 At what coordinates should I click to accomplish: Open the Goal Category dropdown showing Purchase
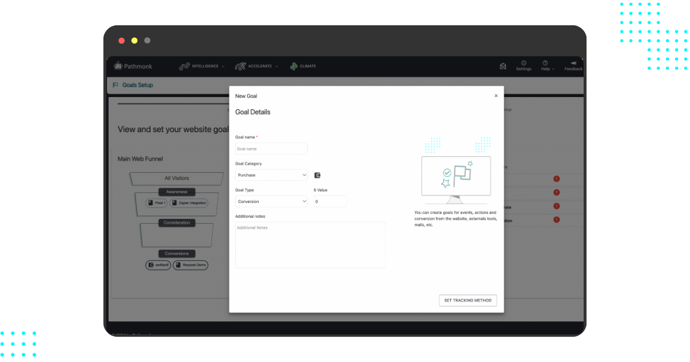pyautogui.click(x=271, y=175)
